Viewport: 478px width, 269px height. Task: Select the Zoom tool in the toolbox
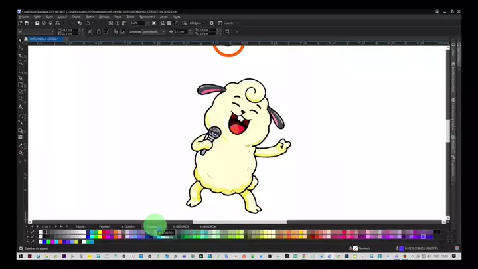(21, 62)
